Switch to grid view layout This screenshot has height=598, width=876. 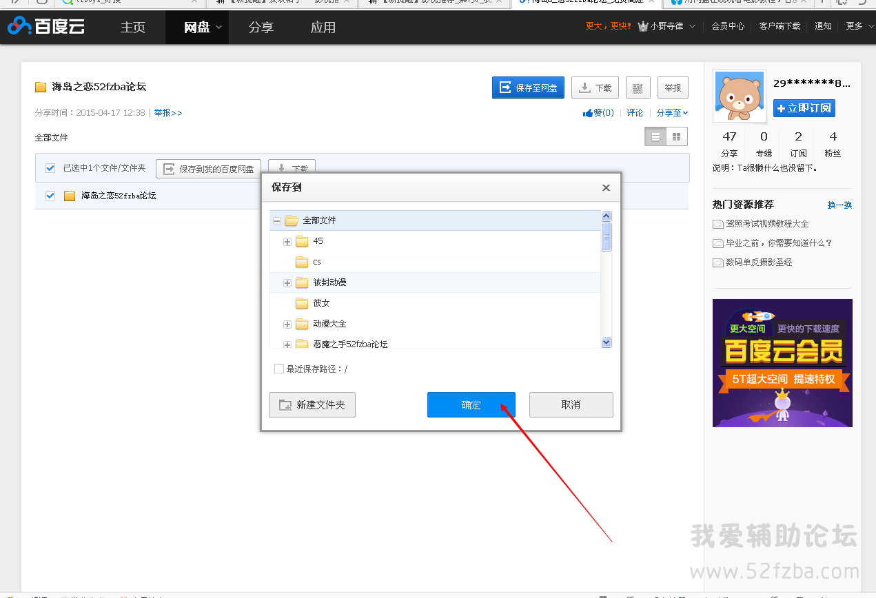[x=677, y=136]
